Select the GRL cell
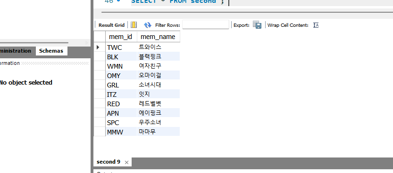This screenshot has height=173, width=393. [121, 85]
